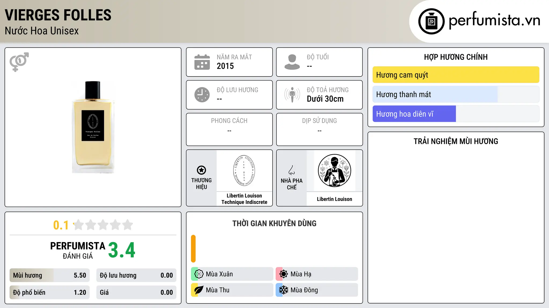This screenshot has height=308, width=549.
Task: Click the perfumer nose icon
Action: [292, 170]
